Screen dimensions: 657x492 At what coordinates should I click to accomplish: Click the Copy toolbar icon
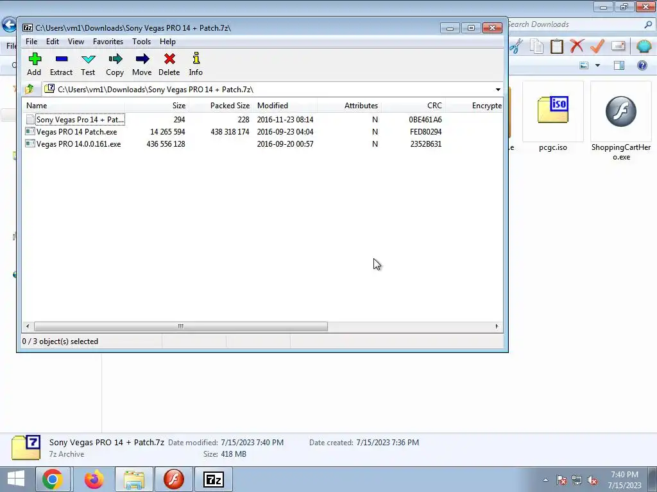click(115, 64)
